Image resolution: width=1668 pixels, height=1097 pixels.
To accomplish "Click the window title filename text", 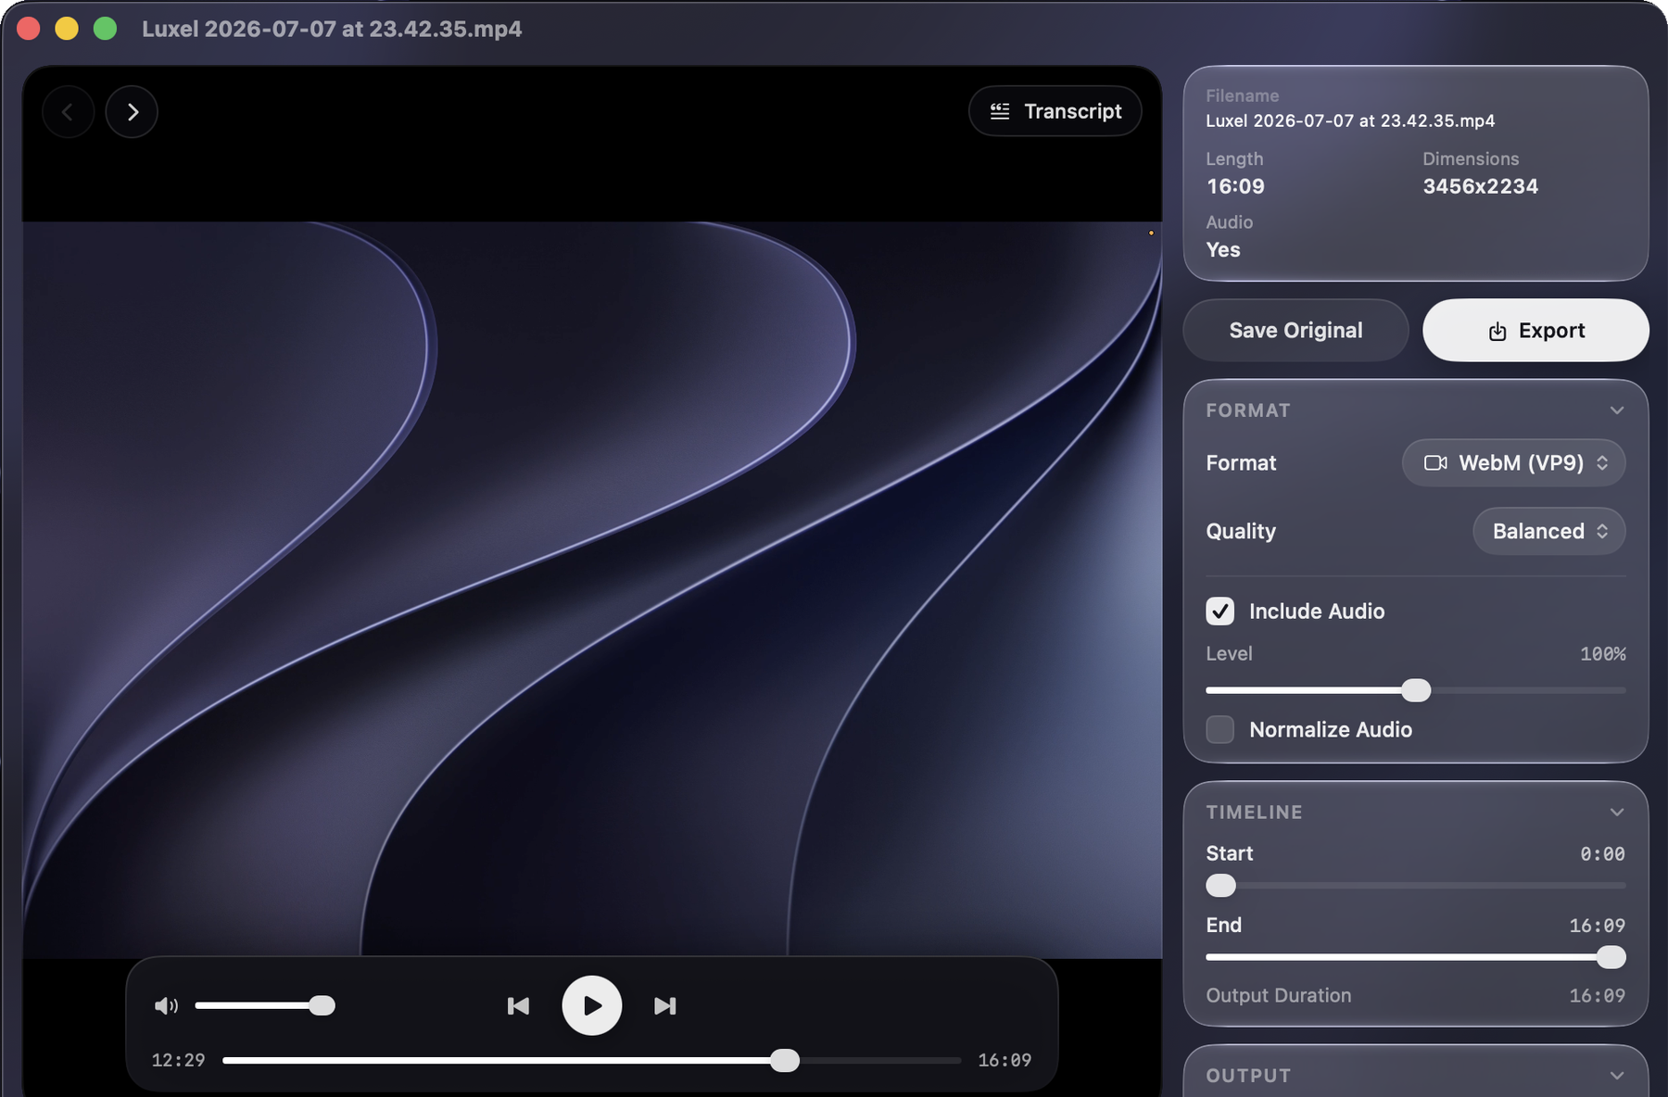I will 332,29.
